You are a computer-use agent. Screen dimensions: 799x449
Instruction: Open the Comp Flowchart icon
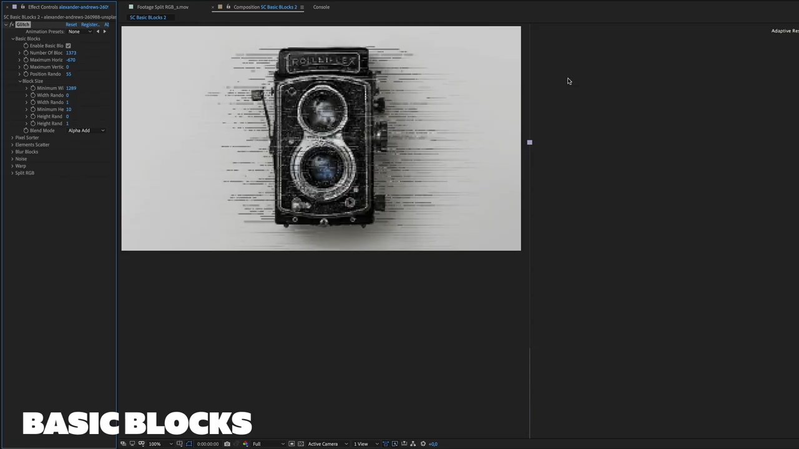[x=413, y=444]
